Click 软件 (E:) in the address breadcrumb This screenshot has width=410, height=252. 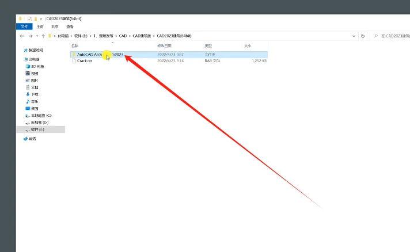point(81,36)
